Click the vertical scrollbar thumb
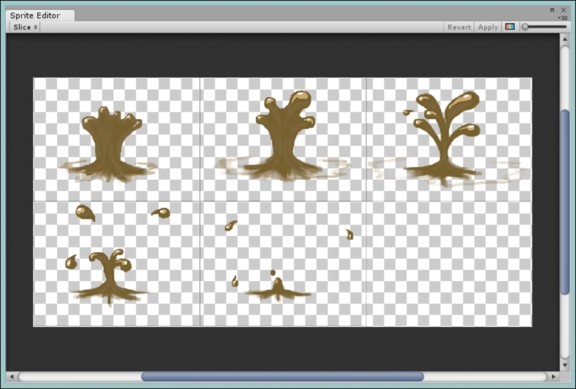This screenshot has width=576, height=389. (x=565, y=202)
